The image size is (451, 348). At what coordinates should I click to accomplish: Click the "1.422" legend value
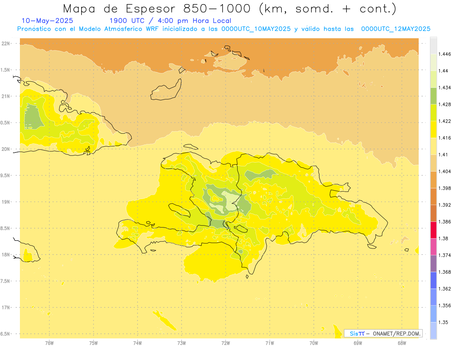click(445, 121)
